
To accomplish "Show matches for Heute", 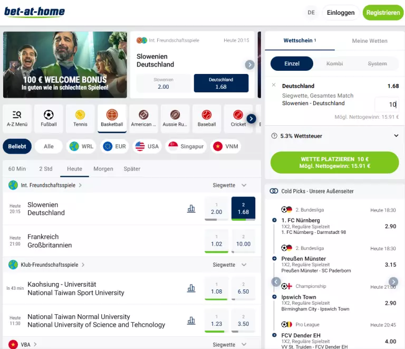I will [75, 169].
